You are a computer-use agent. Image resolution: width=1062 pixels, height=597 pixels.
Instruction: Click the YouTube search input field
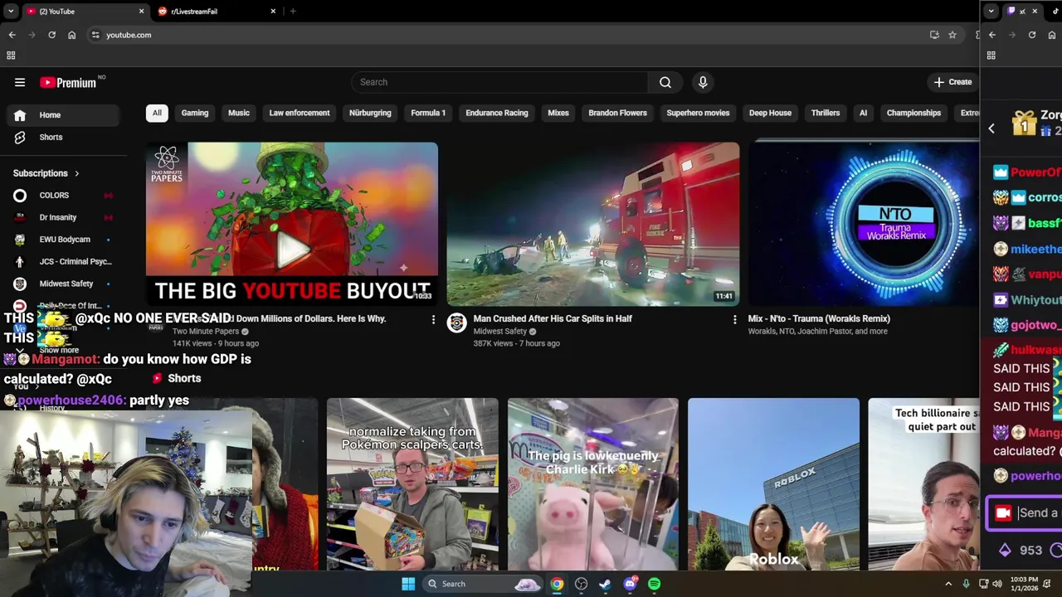pos(499,82)
